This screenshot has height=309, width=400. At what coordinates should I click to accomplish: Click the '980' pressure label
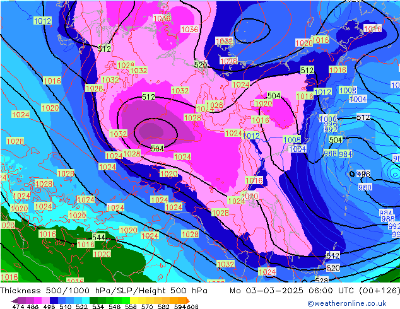tap(365, 187)
